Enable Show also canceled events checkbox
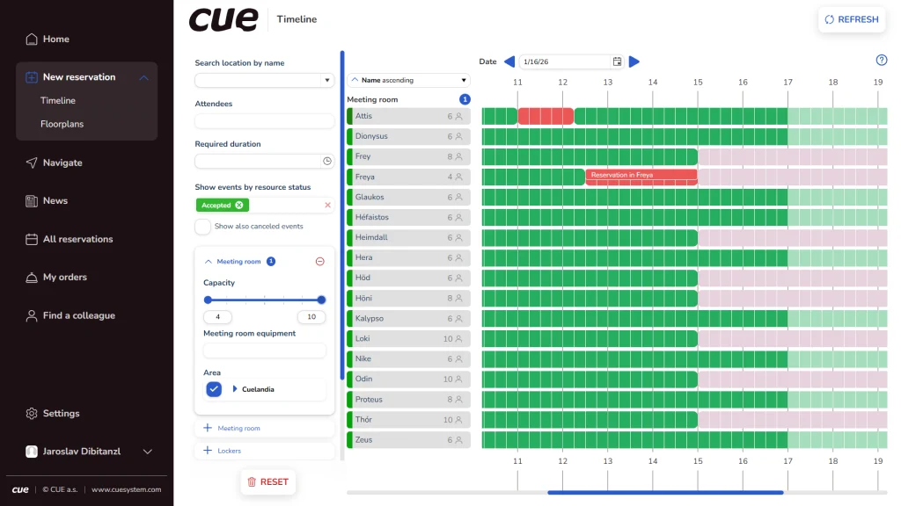The height and width of the screenshot is (506, 901). [203, 227]
